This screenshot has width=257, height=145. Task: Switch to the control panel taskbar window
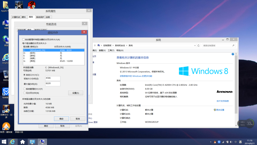pos(32,142)
